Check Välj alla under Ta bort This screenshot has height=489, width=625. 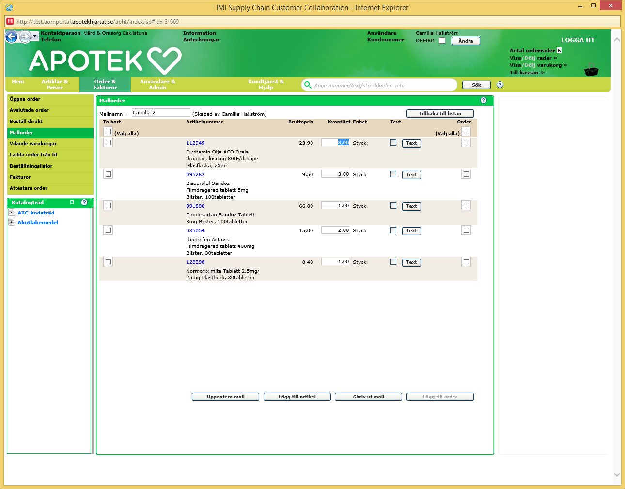(x=108, y=131)
